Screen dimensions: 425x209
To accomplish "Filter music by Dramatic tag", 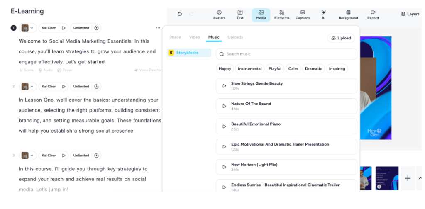I will point(313,69).
